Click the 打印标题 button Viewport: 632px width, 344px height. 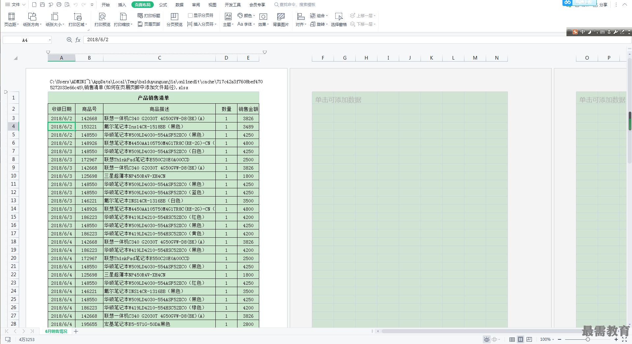[149, 15]
